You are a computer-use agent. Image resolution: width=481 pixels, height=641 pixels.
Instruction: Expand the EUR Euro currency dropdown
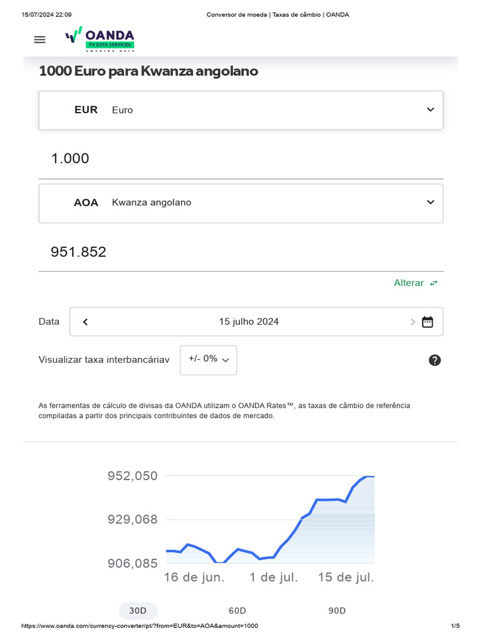[430, 110]
